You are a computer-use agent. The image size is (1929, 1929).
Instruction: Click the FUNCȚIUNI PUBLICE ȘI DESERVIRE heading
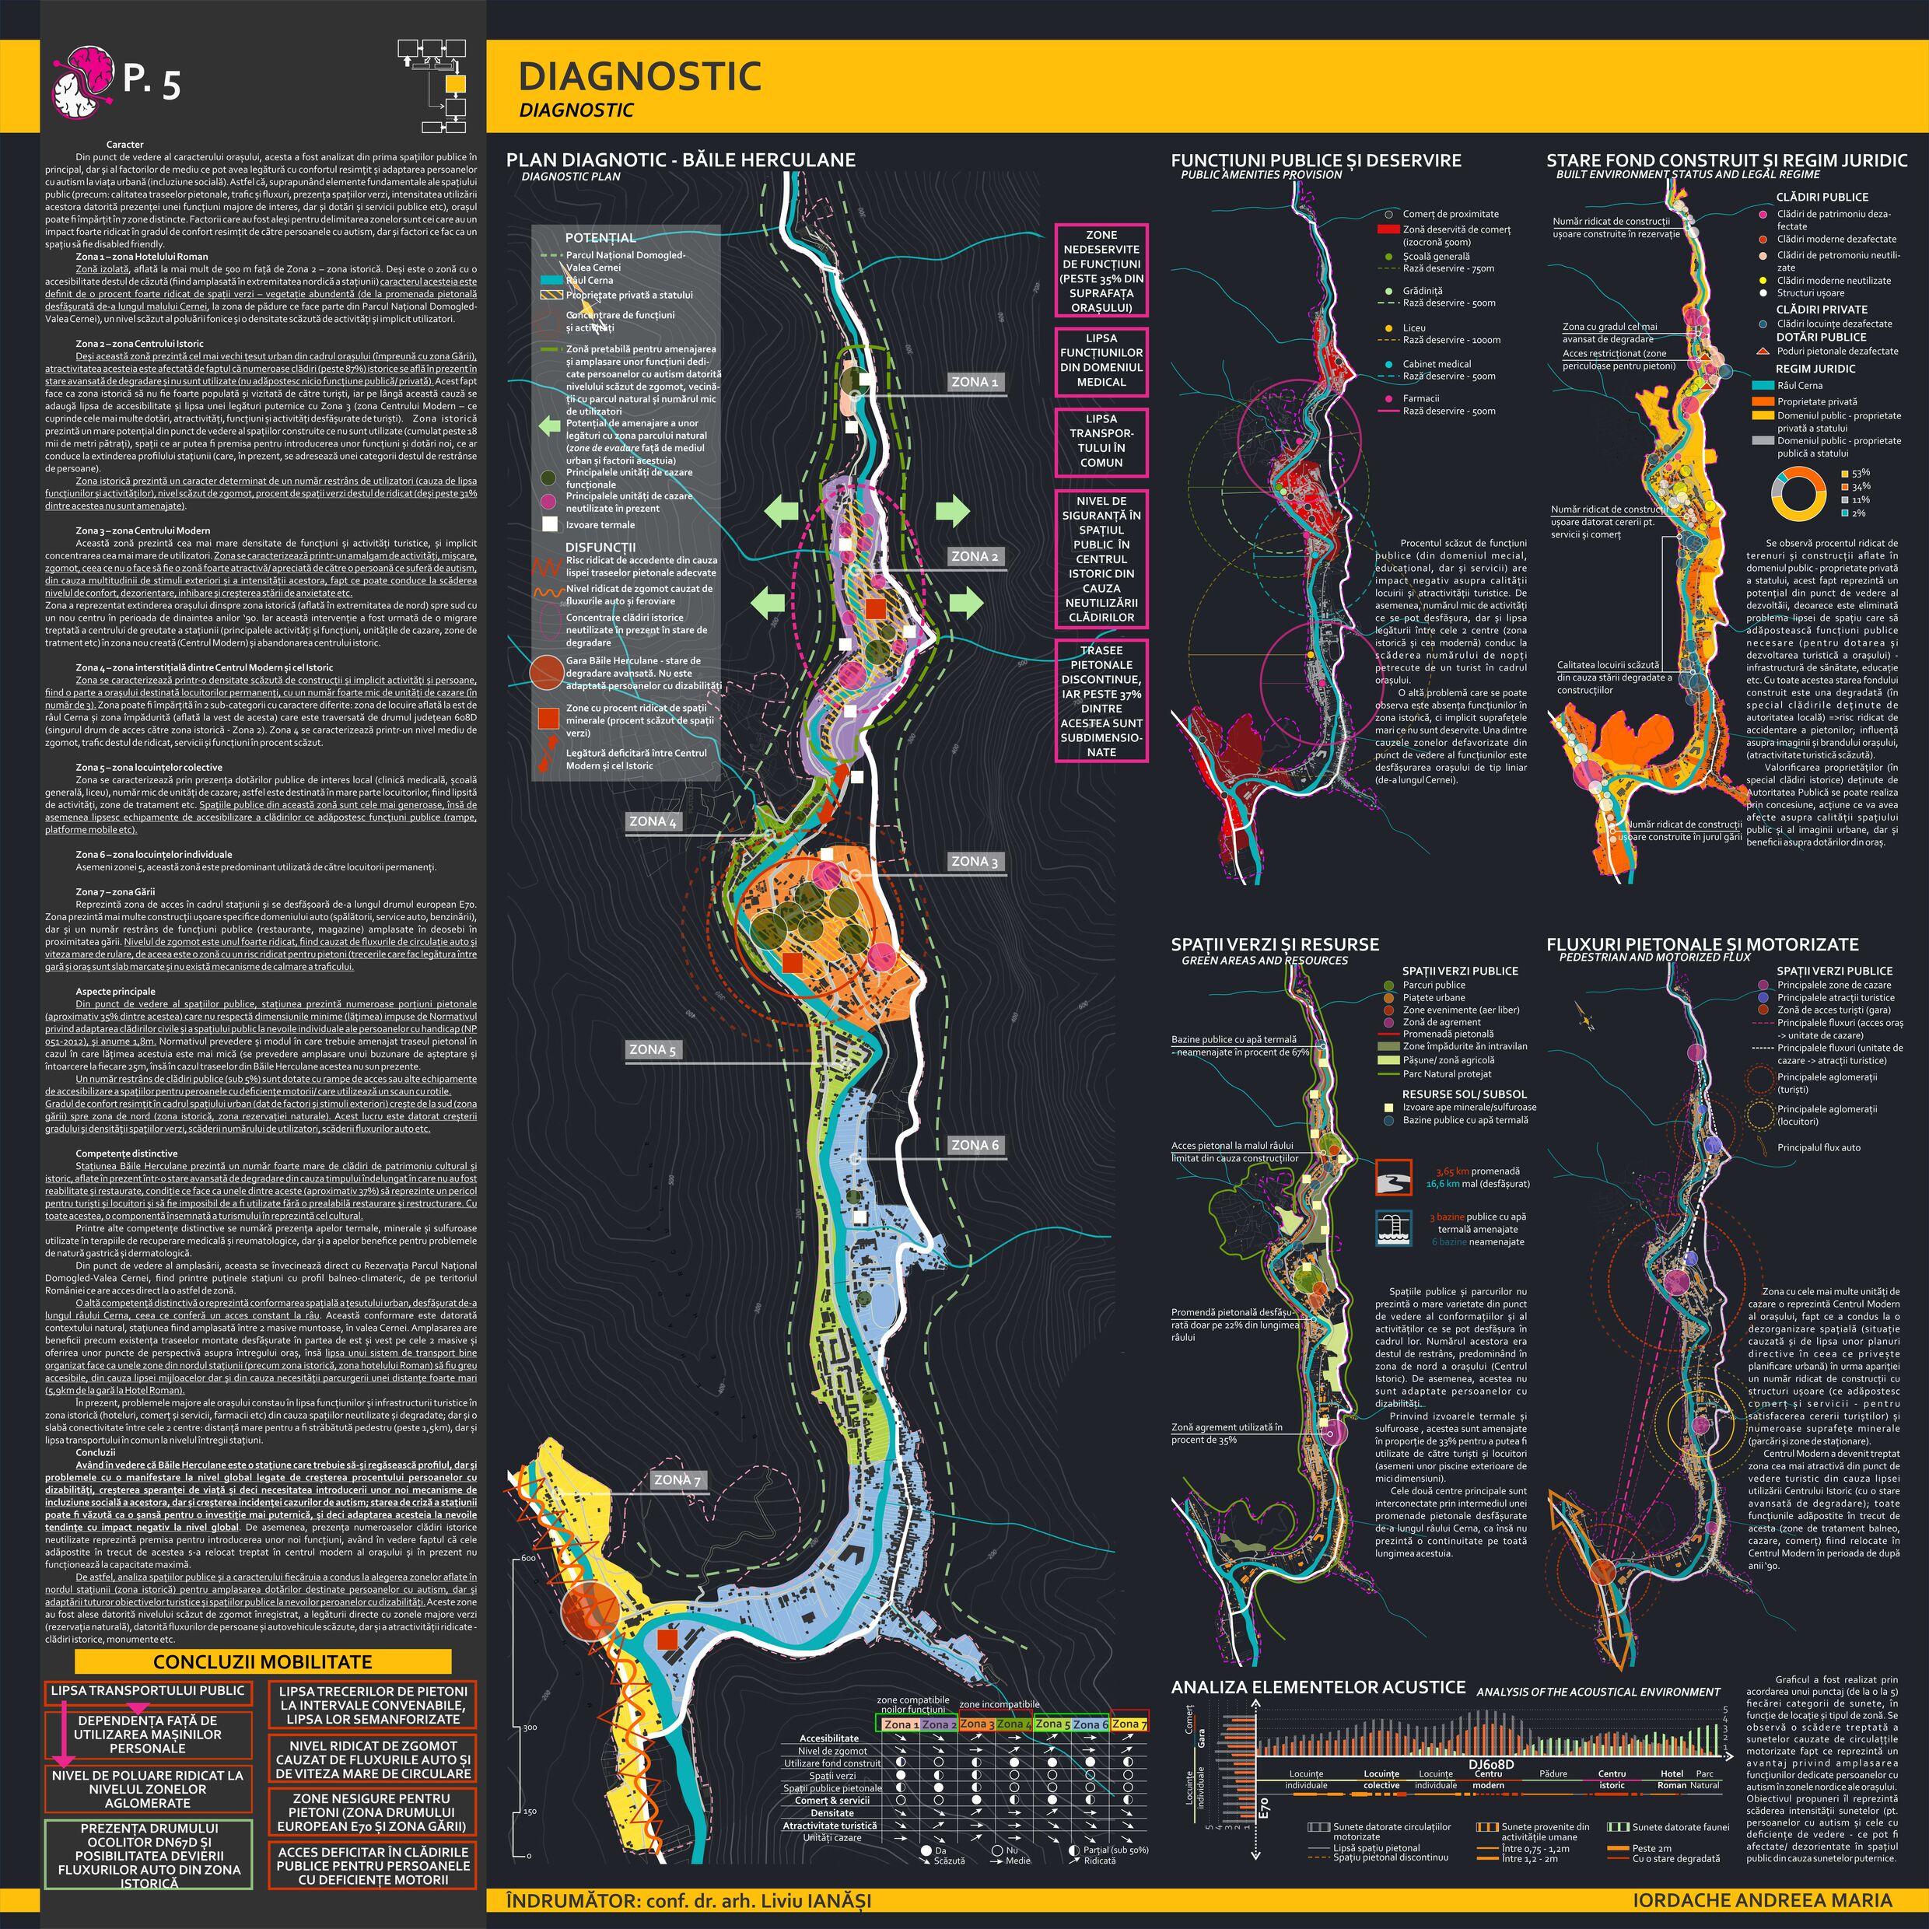point(1316,159)
